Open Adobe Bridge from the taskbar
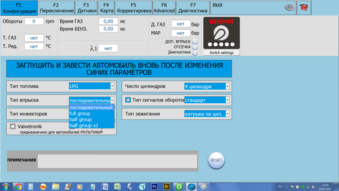The height and width of the screenshot is (191, 339). click(166, 186)
